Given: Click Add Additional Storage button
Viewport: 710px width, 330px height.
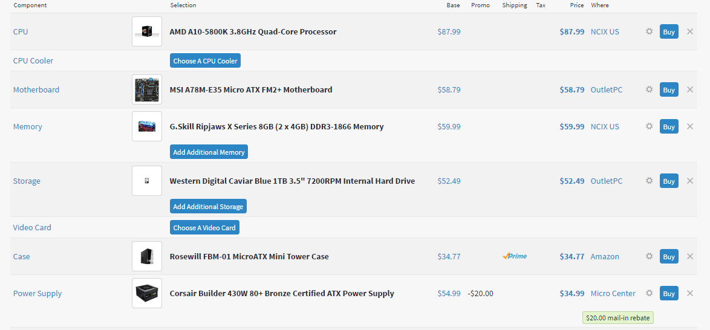Looking at the screenshot, I should pos(208,206).
